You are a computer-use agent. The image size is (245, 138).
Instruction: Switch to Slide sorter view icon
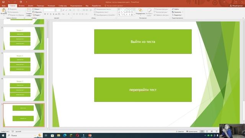(x=207, y=131)
